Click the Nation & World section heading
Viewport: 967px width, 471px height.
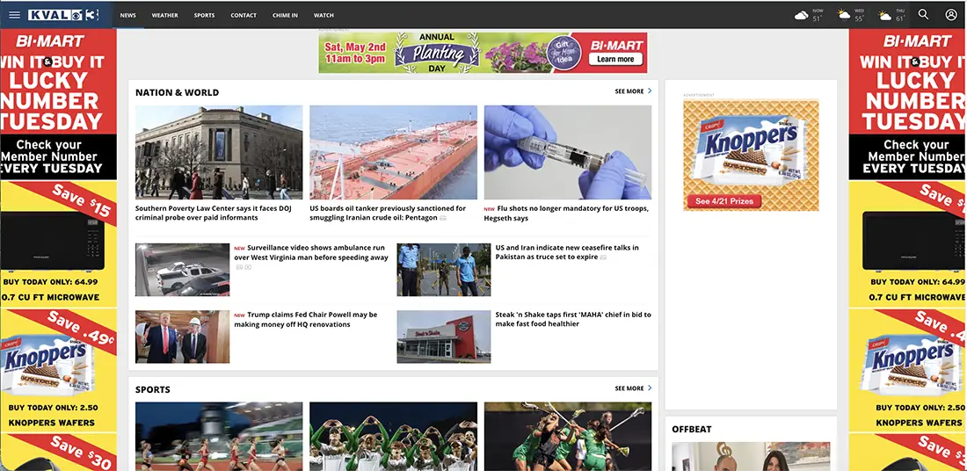point(177,92)
